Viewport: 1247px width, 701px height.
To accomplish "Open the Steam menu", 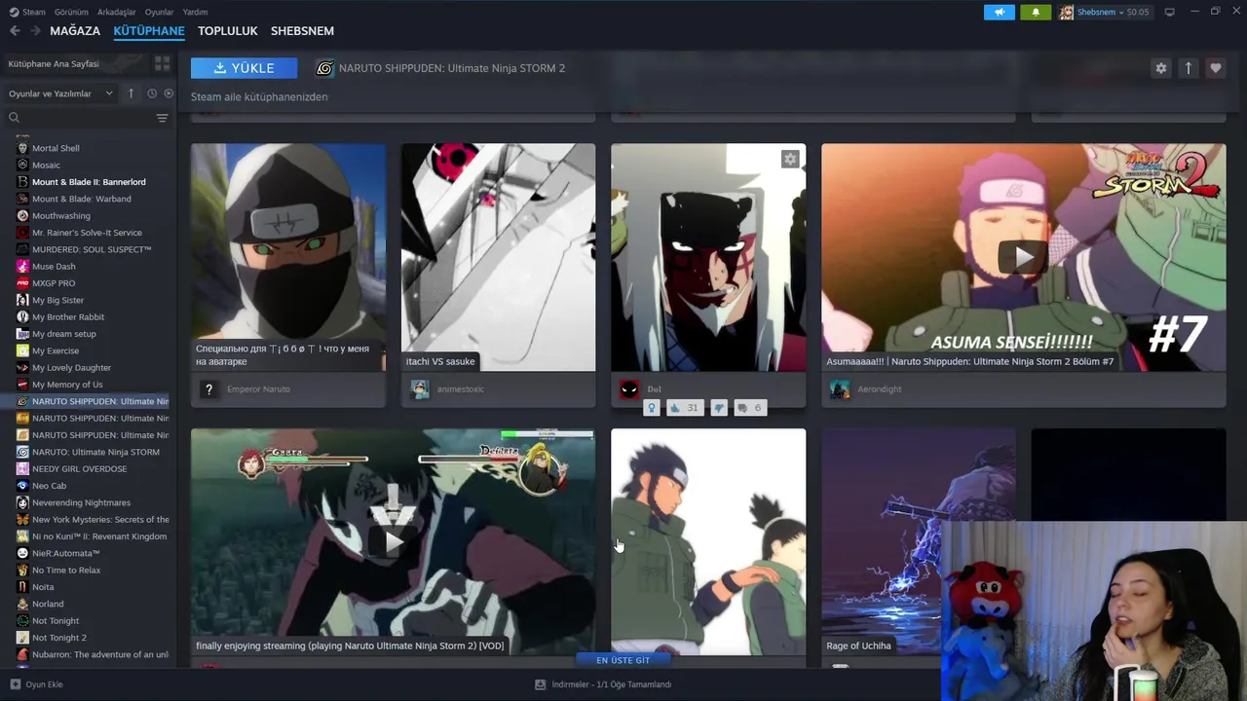I will tap(34, 12).
